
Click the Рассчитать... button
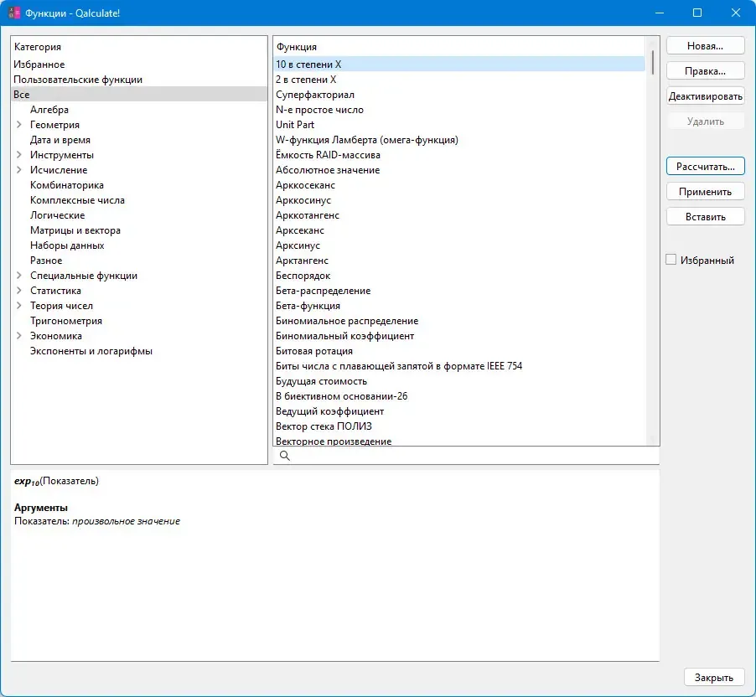click(x=706, y=167)
